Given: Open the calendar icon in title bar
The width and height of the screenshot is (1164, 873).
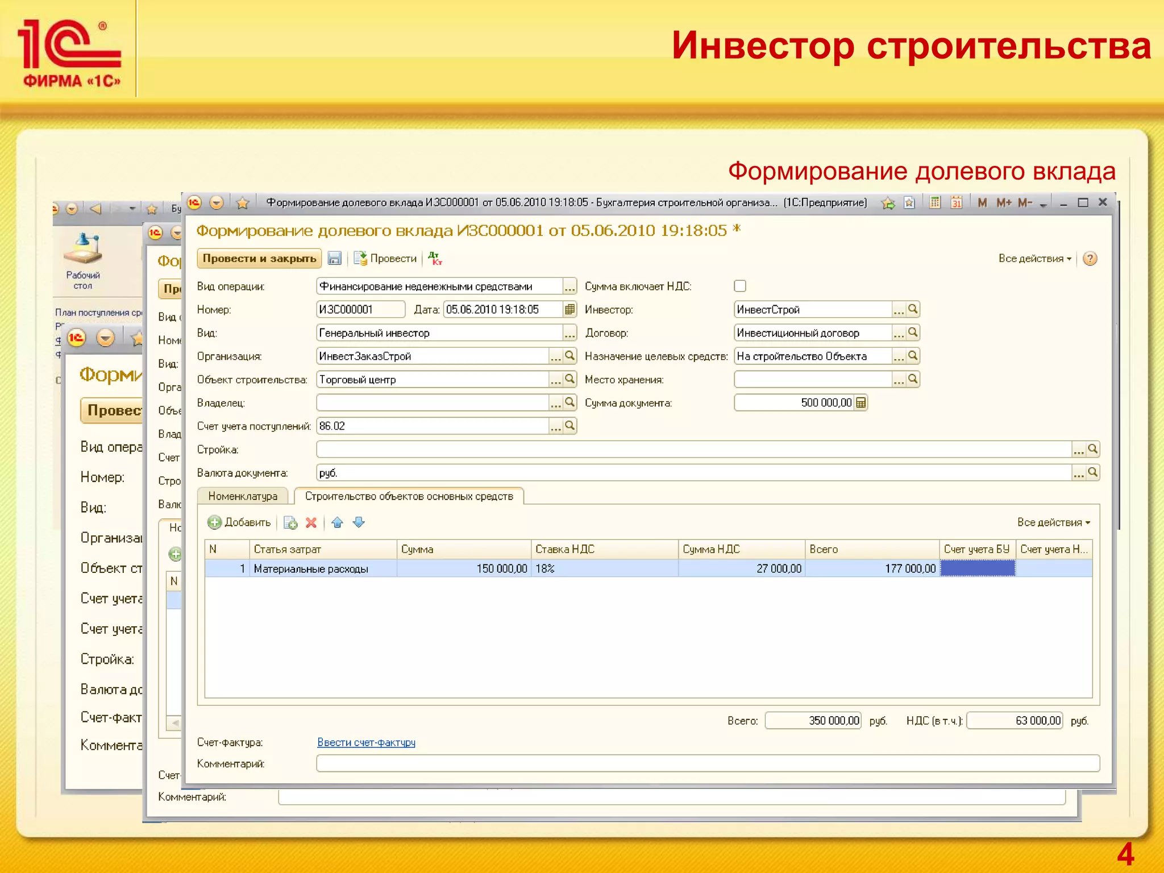Looking at the screenshot, I should [x=956, y=202].
